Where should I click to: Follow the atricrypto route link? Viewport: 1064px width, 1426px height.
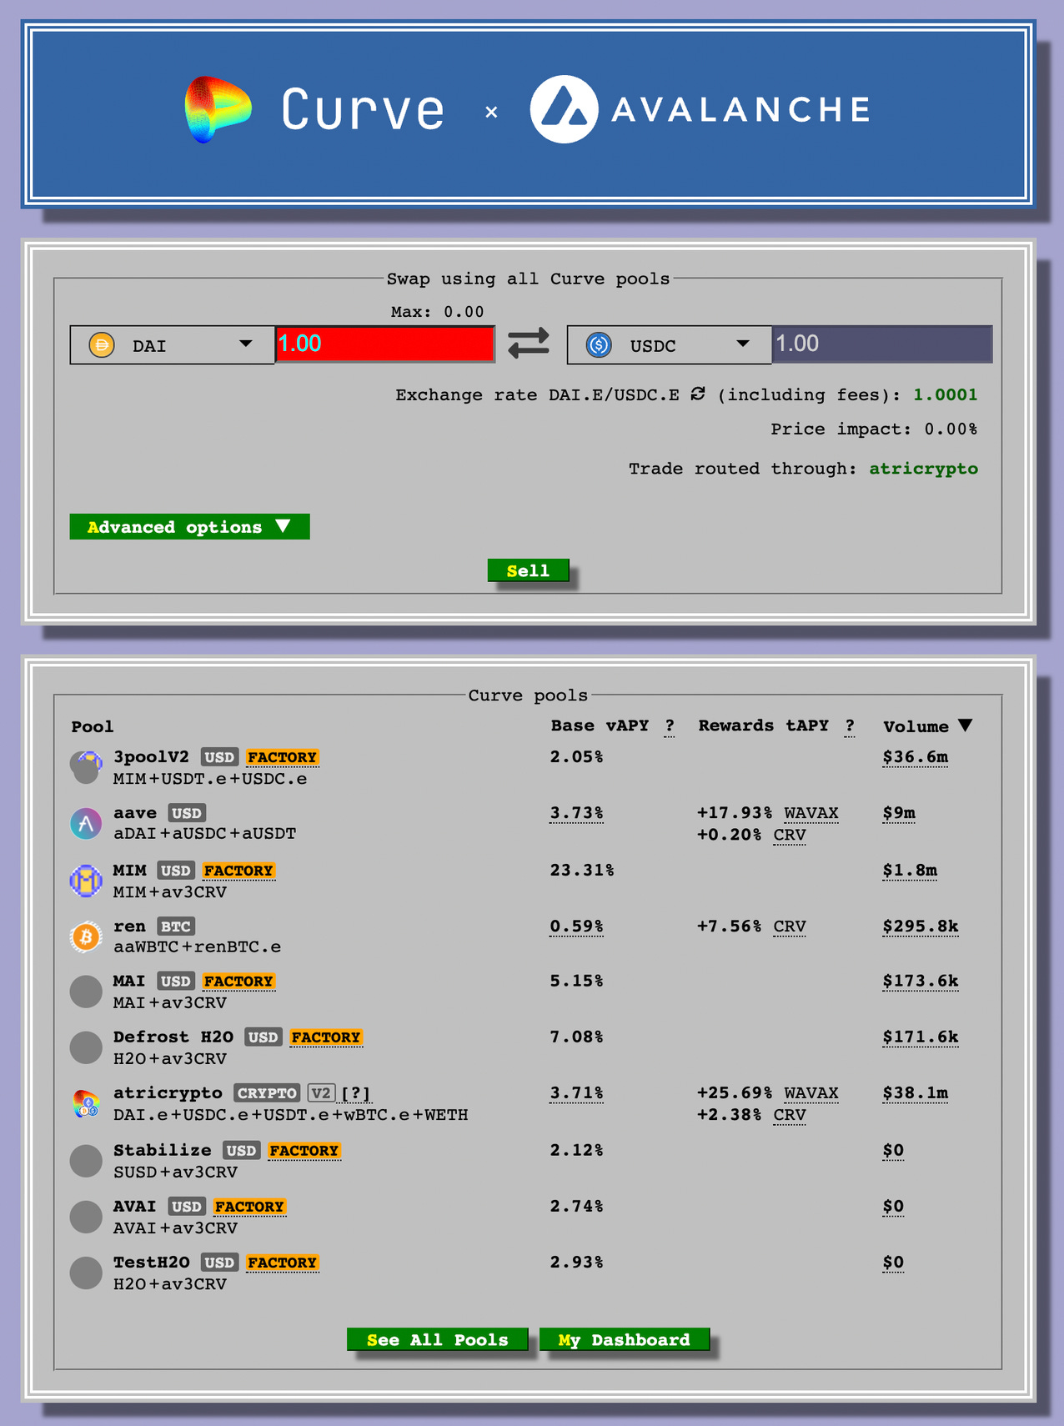[x=923, y=469]
